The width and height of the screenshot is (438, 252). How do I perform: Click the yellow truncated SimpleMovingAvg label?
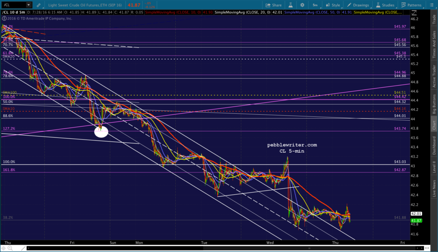coord(378,12)
